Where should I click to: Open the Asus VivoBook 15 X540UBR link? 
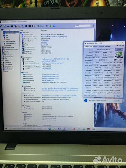49,61
